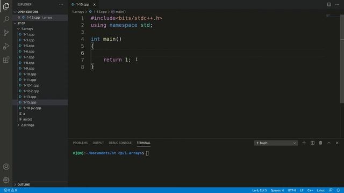Create a new terminal with plus icon
Viewport: 344px width, 193px height.
tap(304, 143)
